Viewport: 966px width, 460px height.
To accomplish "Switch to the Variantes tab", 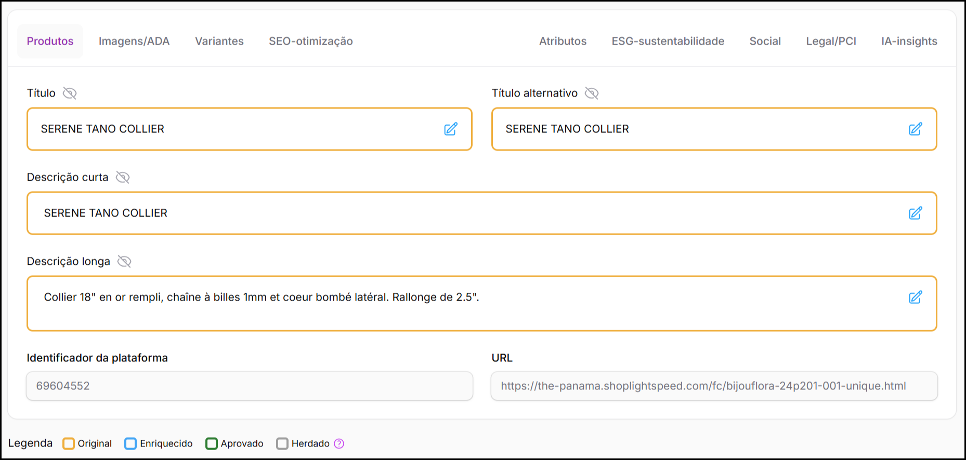I will (219, 41).
